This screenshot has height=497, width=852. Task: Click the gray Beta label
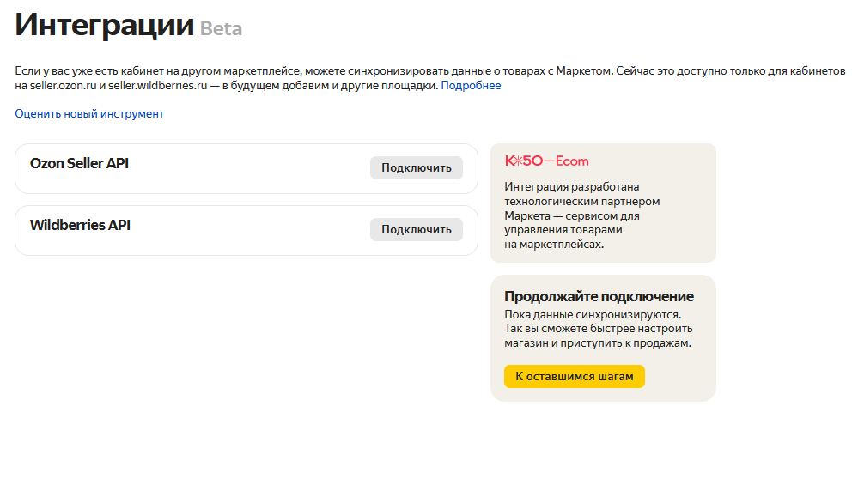(x=221, y=29)
